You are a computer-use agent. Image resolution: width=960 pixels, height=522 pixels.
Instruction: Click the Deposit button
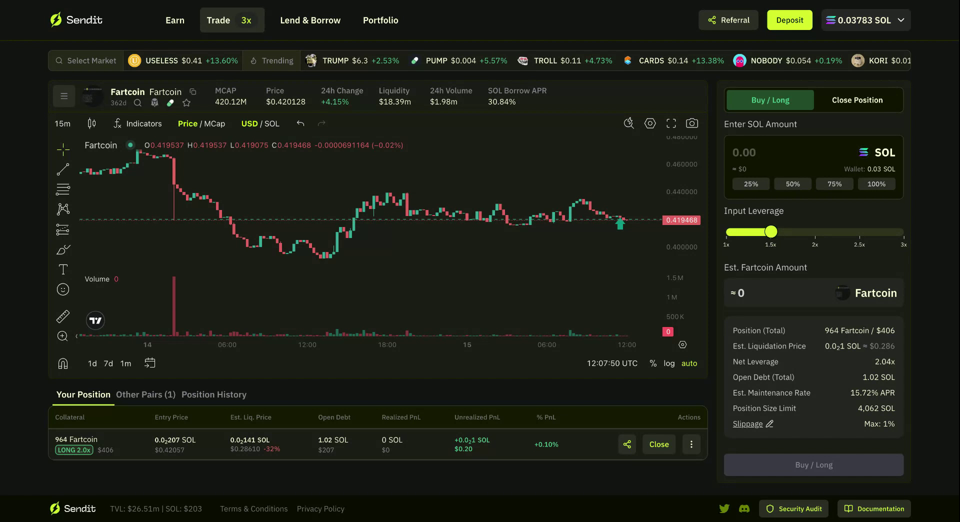pyautogui.click(x=789, y=20)
